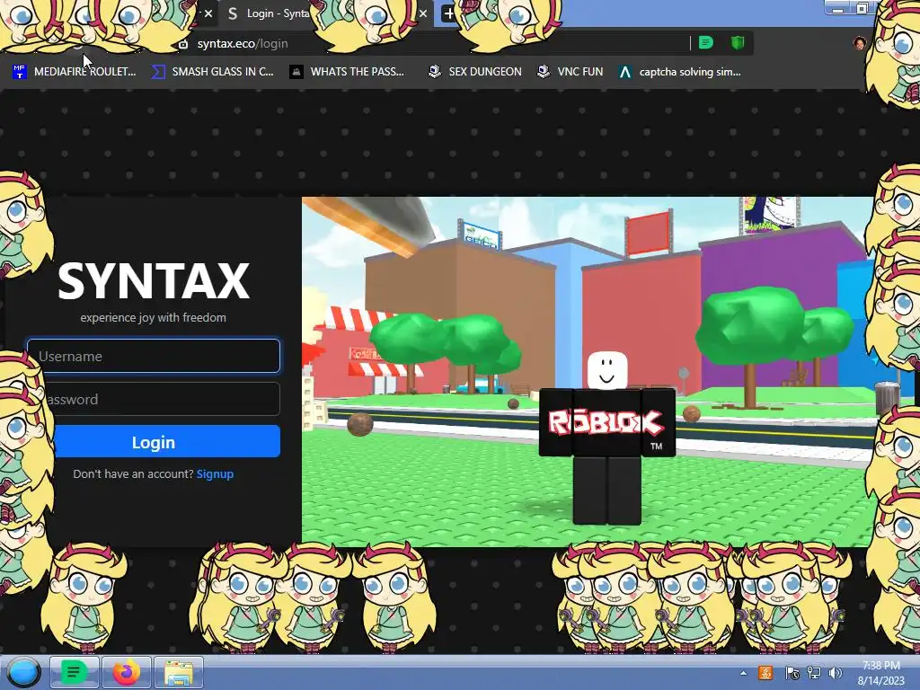Follow the Signup link
This screenshot has width=920, height=690.
pos(215,474)
